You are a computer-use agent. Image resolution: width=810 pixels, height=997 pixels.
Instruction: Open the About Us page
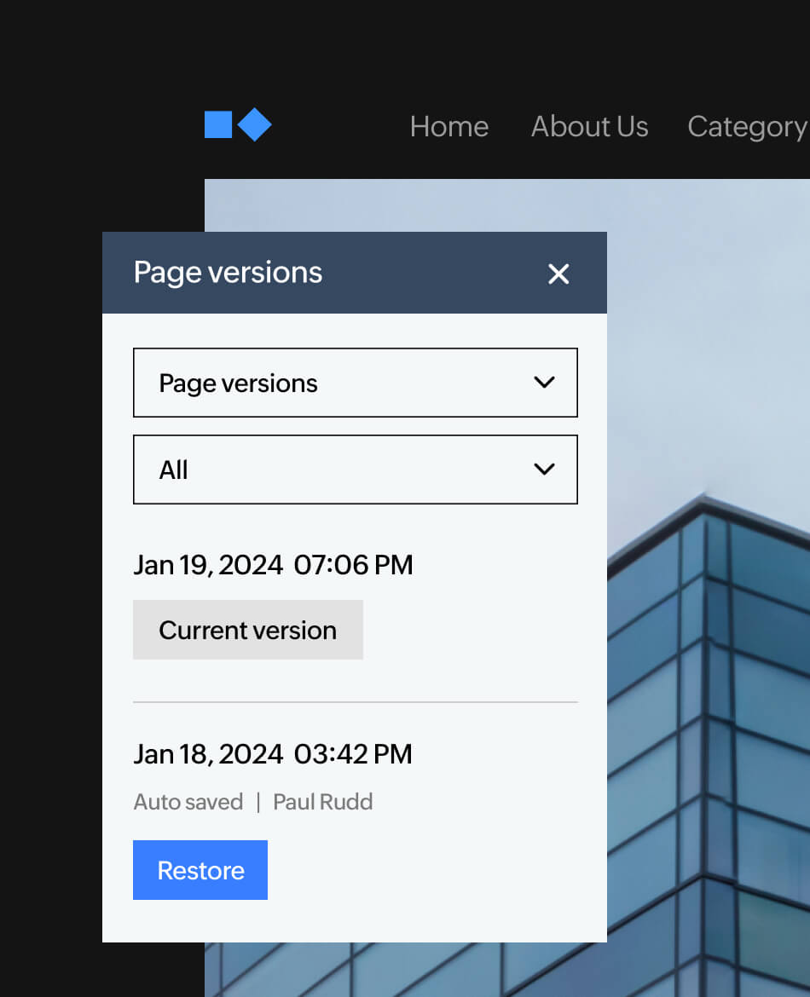[589, 126]
